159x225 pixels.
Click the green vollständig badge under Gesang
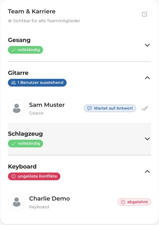pos(25,50)
